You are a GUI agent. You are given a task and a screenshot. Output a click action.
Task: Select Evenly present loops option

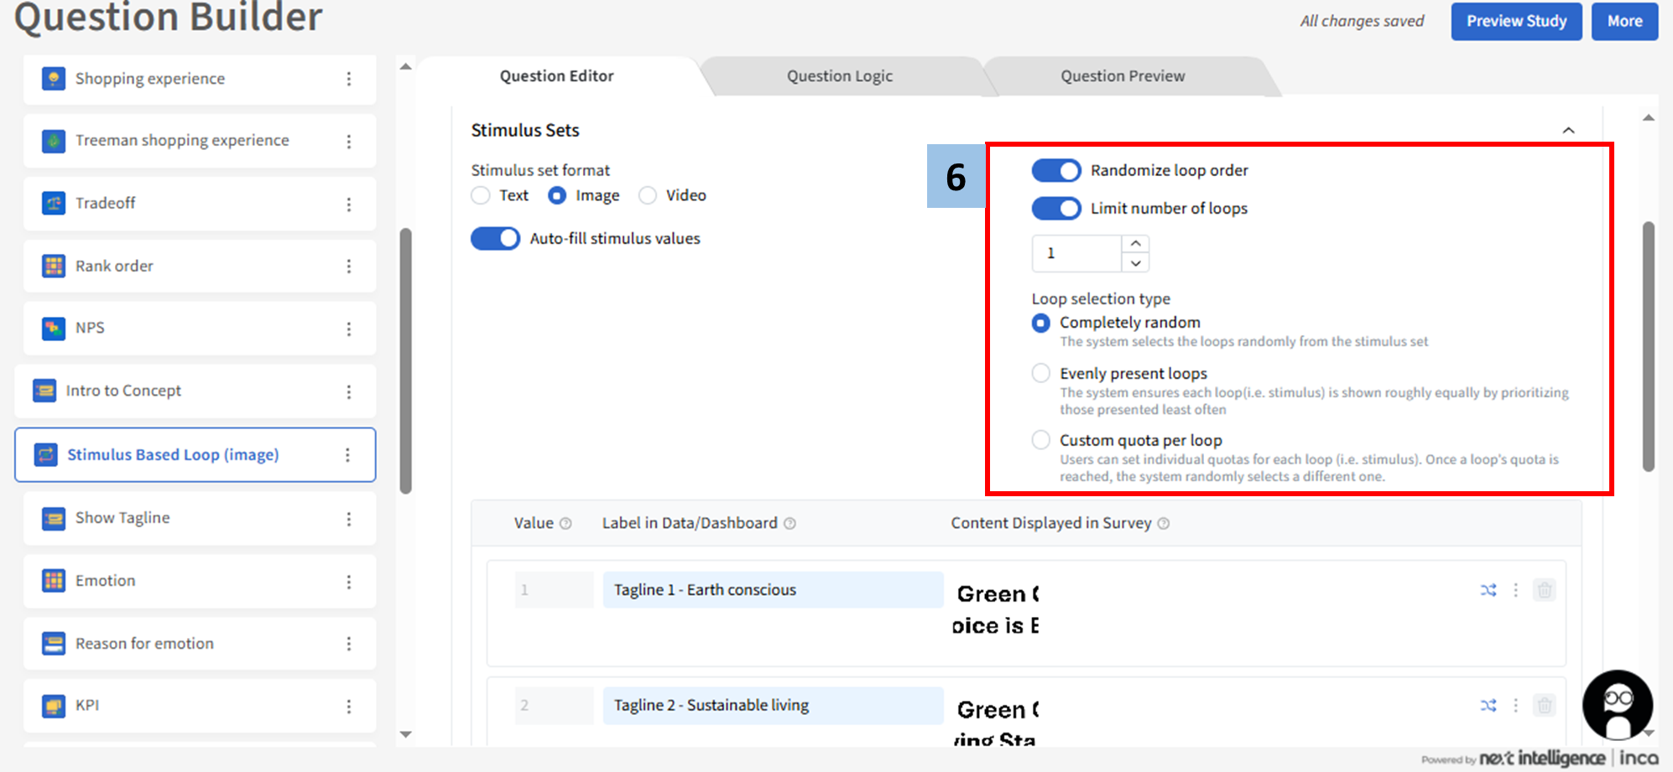click(1041, 374)
